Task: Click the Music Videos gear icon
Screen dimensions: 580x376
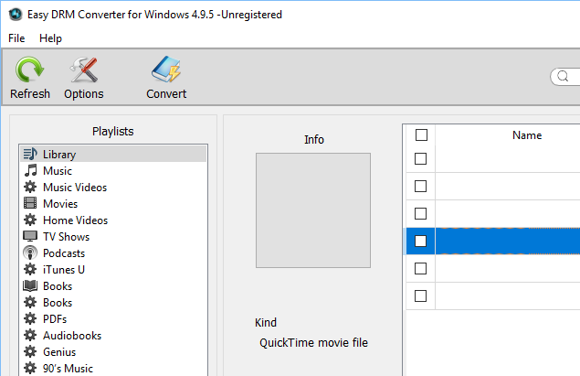Action: (30, 187)
